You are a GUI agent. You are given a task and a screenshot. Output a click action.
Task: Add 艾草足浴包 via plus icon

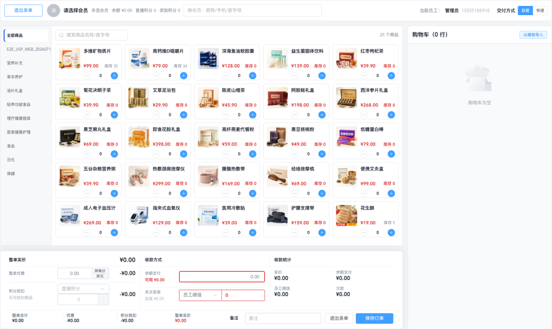tap(184, 115)
